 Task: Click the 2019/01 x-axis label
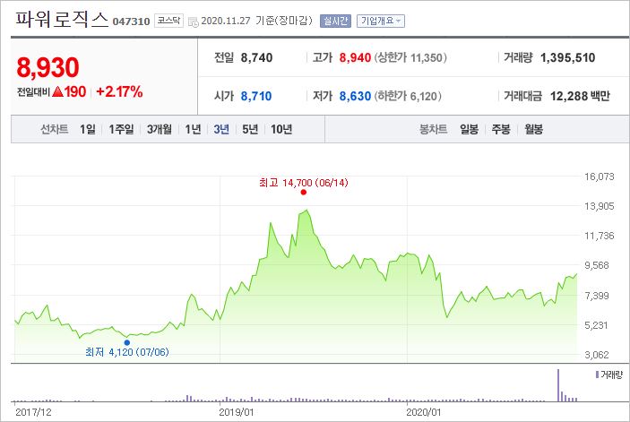[x=237, y=412]
